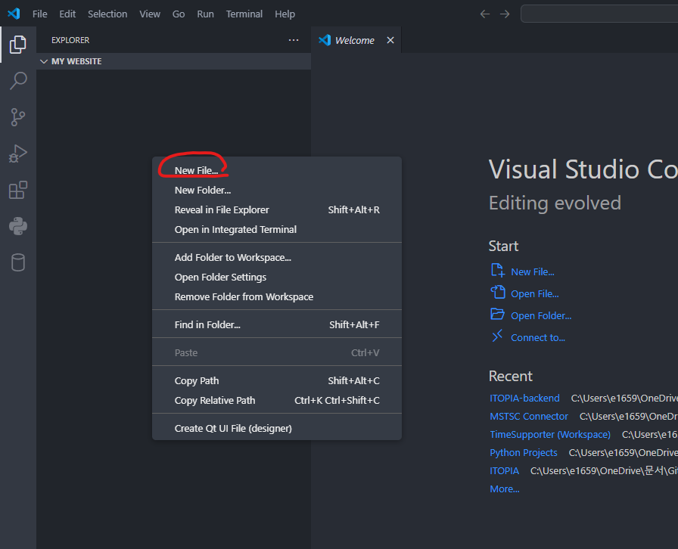Click the Open File... link

tap(535, 294)
